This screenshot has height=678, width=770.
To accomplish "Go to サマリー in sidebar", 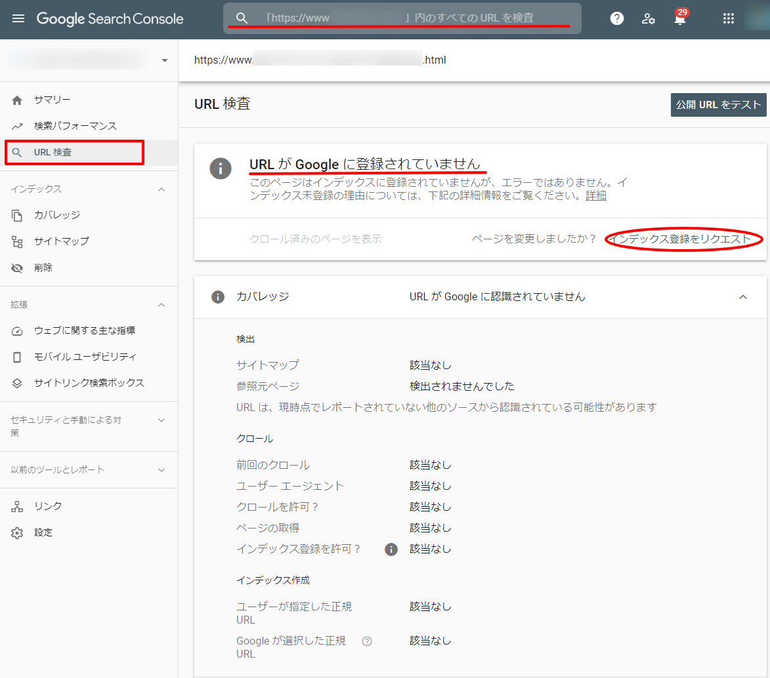I will [x=89, y=100].
